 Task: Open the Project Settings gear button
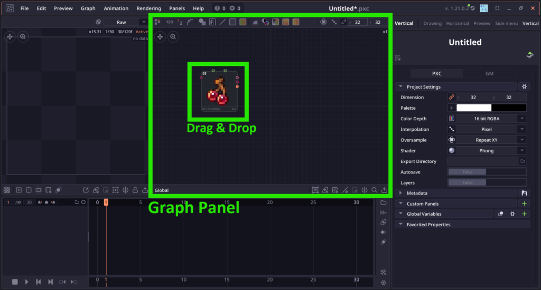[x=524, y=87]
